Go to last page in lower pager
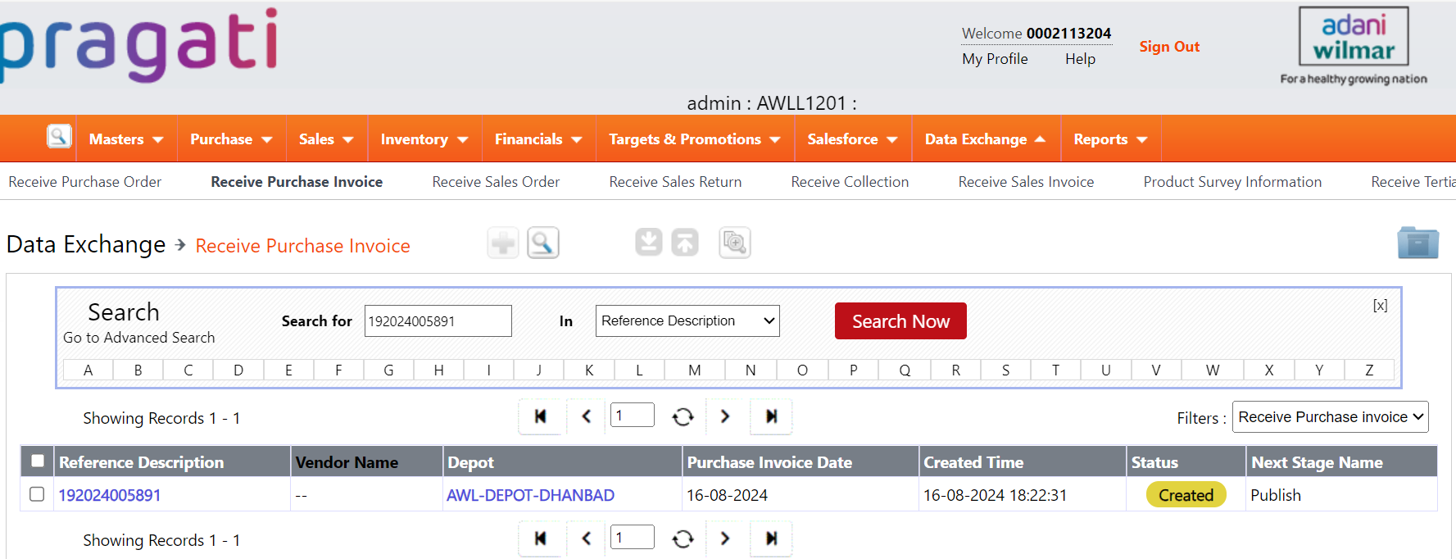The width and height of the screenshot is (1456, 559). pos(771,539)
